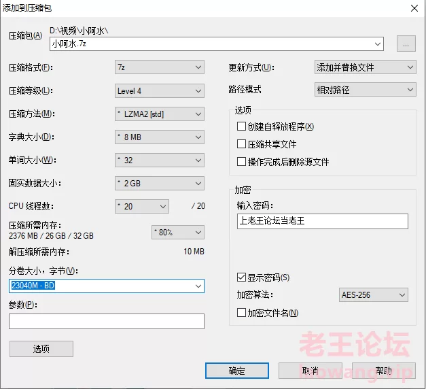Click the 分卷大小,字节(V) label
The image size is (426, 389).
tap(43, 271)
